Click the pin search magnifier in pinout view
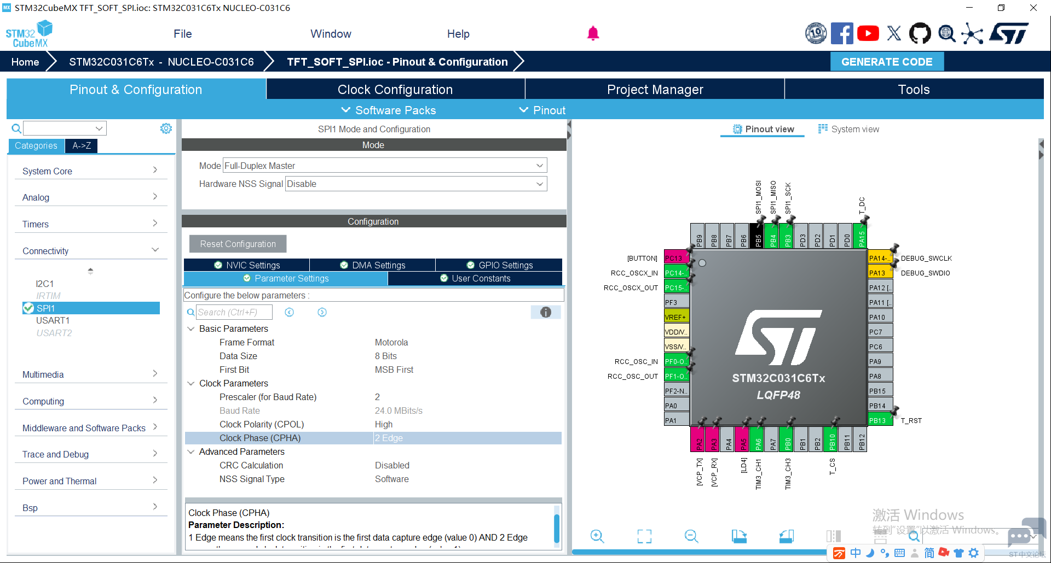 (x=914, y=537)
